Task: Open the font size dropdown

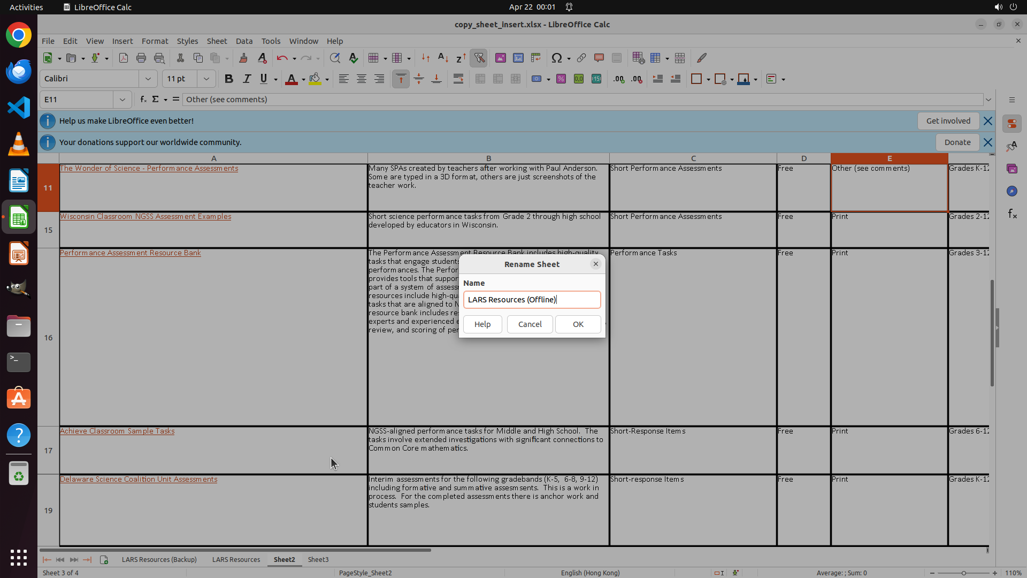Action: [206, 79]
